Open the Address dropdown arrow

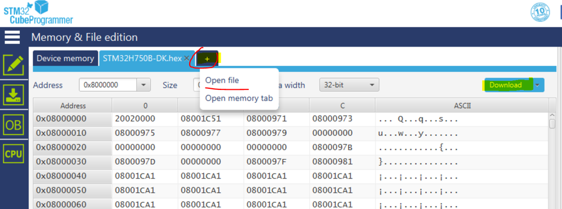[144, 85]
